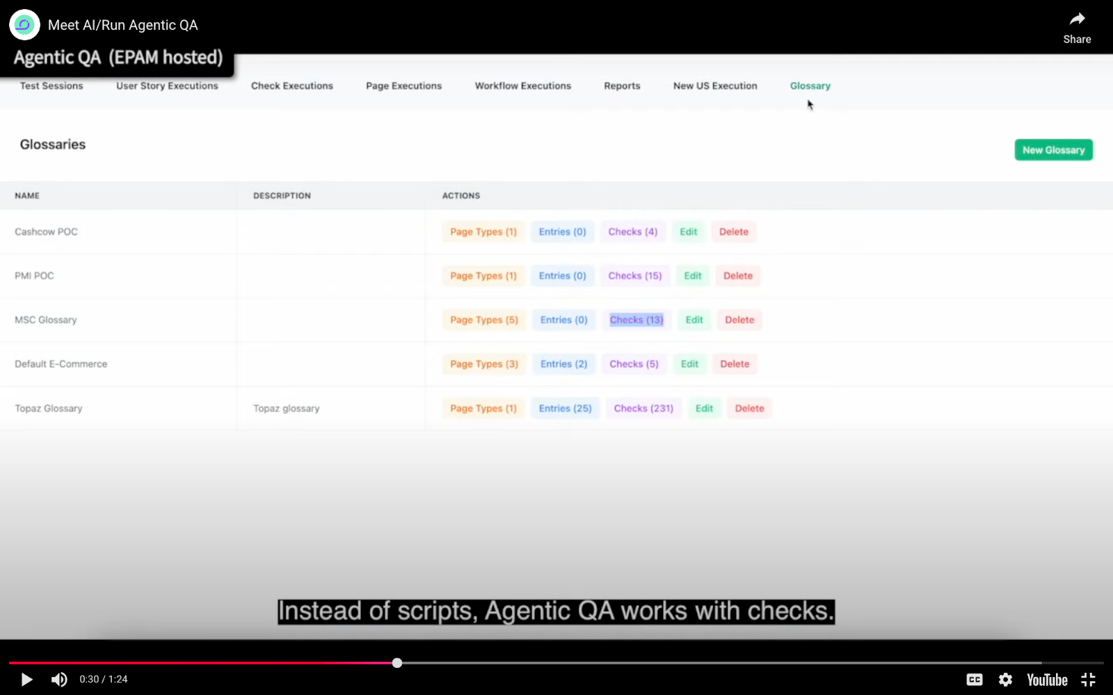Exit full screen mode
Image resolution: width=1113 pixels, height=695 pixels.
coord(1089,680)
